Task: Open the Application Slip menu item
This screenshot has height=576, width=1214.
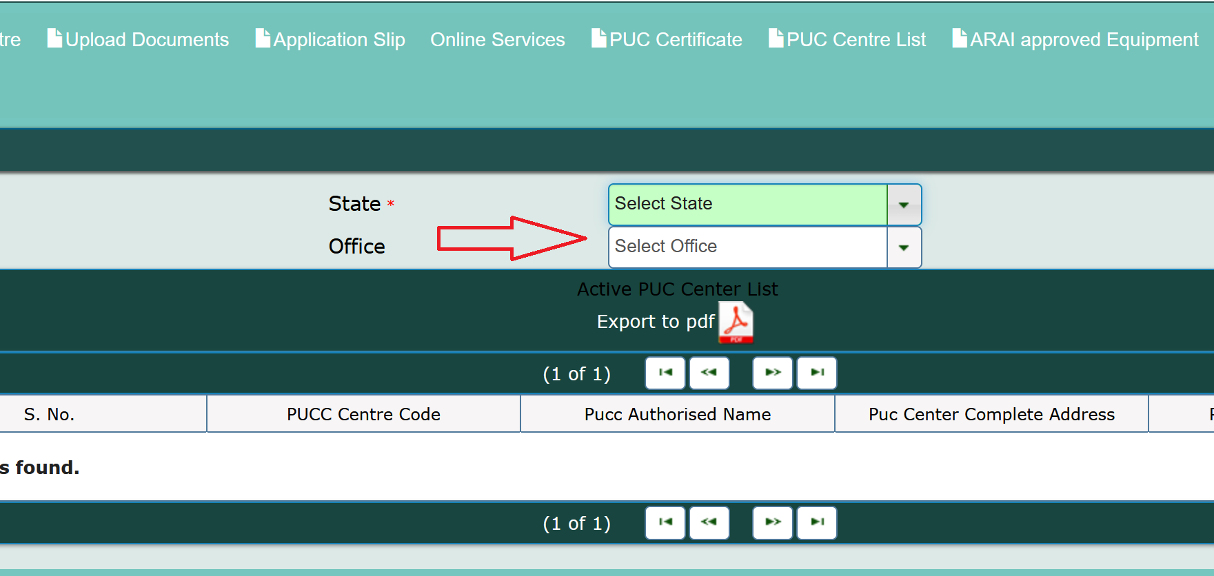Action: 331,39
